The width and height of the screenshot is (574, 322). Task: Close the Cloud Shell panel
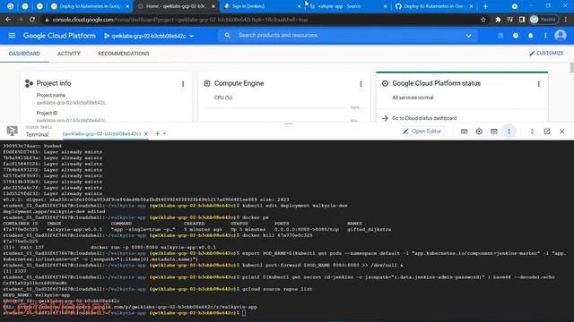(x=562, y=131)
